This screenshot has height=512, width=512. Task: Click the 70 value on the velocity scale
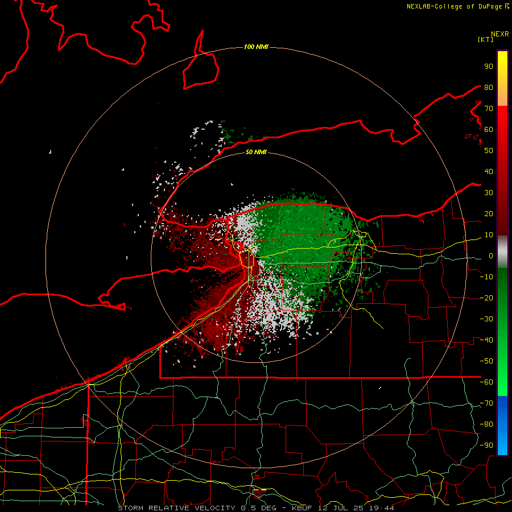[489, 109]
